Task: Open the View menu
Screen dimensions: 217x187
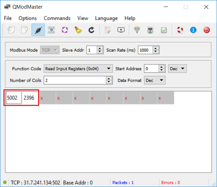Action: click(x=83, y=18)
